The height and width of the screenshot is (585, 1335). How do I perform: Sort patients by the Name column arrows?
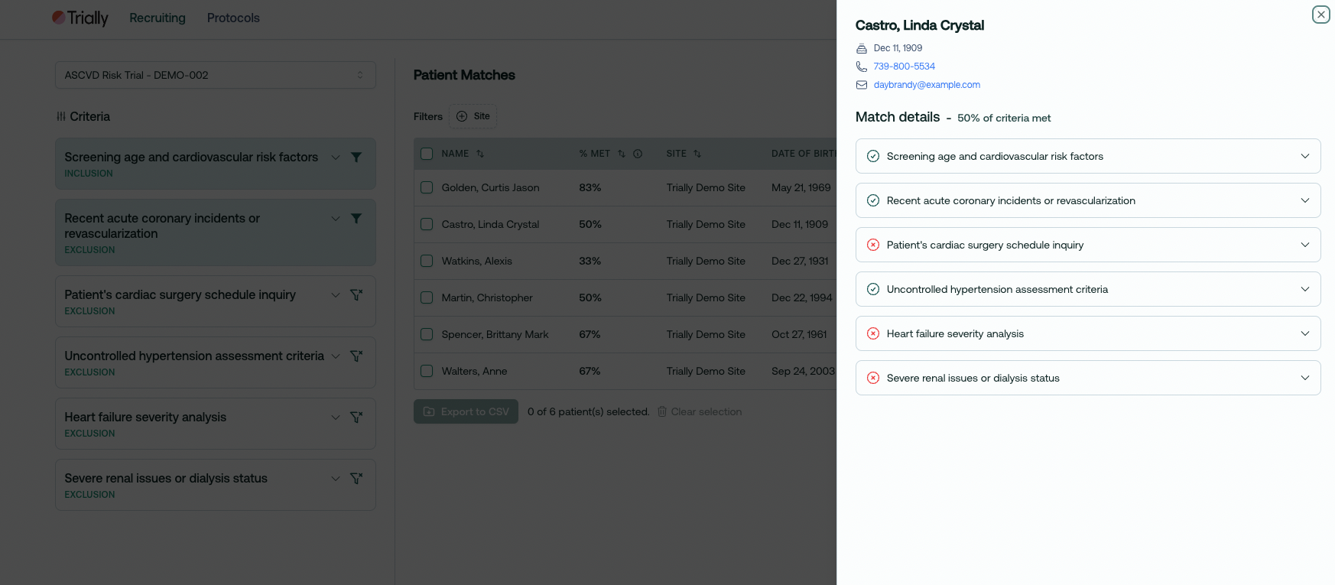click(480, 154)
